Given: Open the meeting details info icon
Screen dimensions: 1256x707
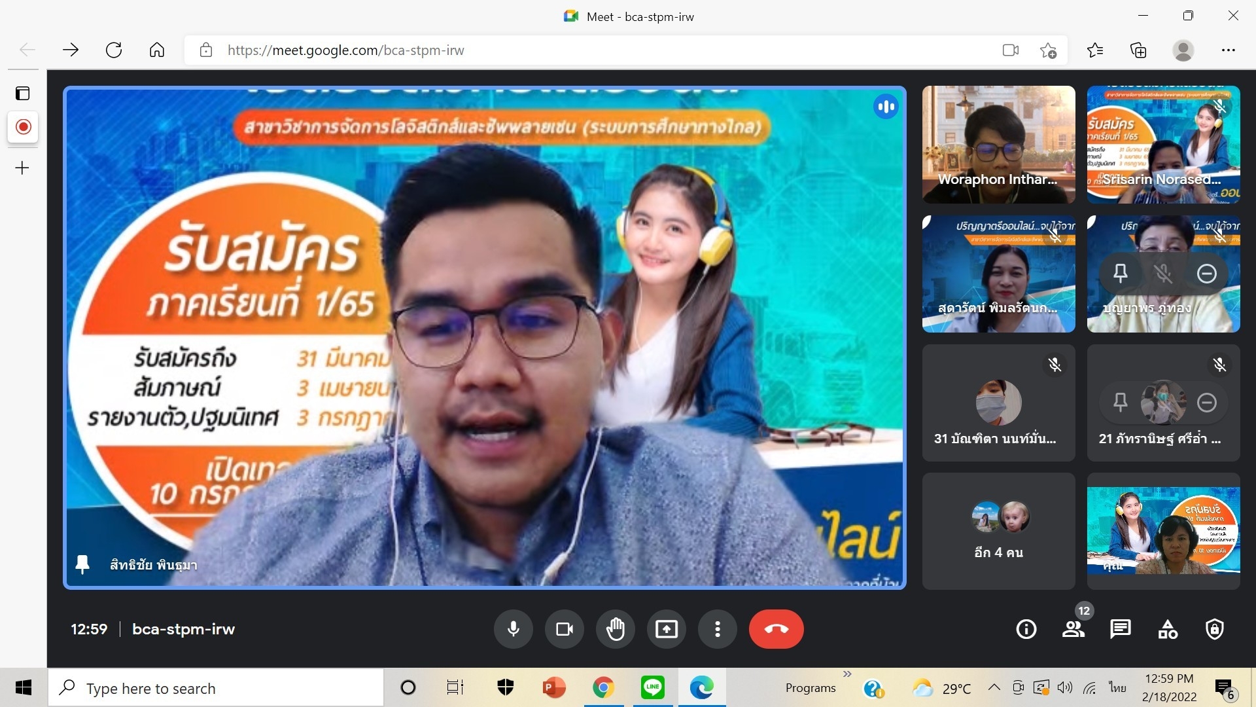Looking at the screenshot, I should click(1026, 629).
